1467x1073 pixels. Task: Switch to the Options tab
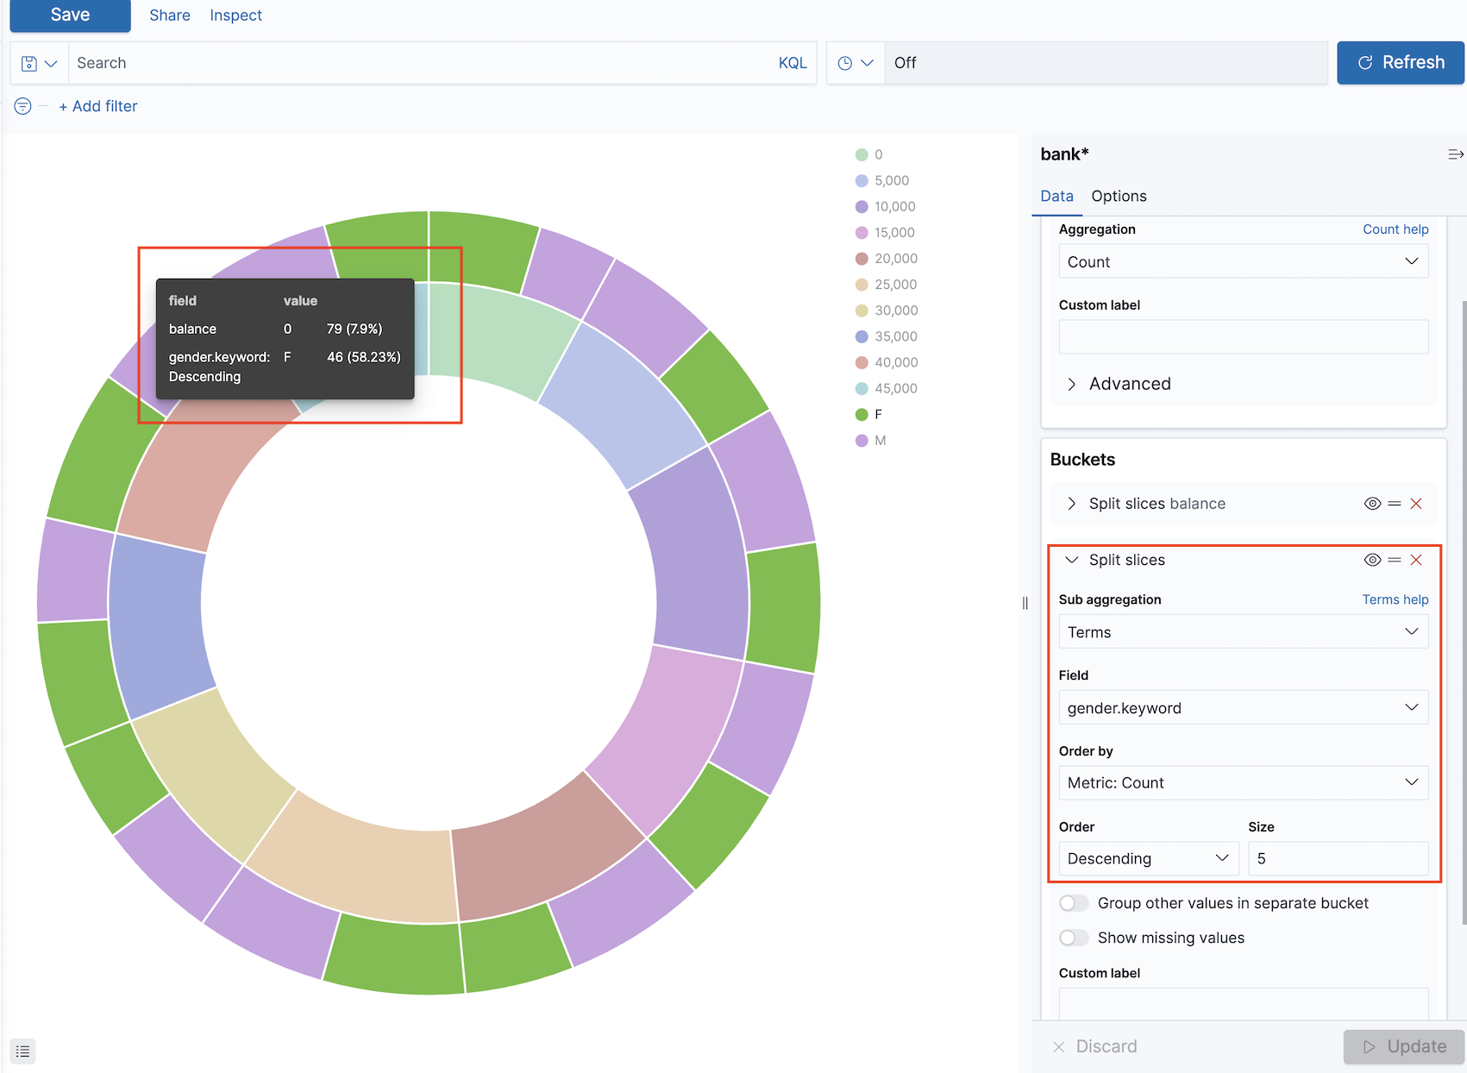1119,196
